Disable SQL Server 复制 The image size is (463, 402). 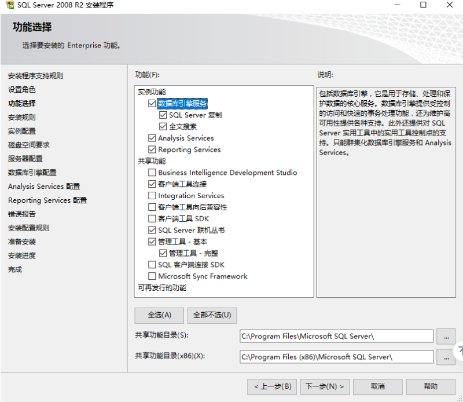tap(163, 115)
